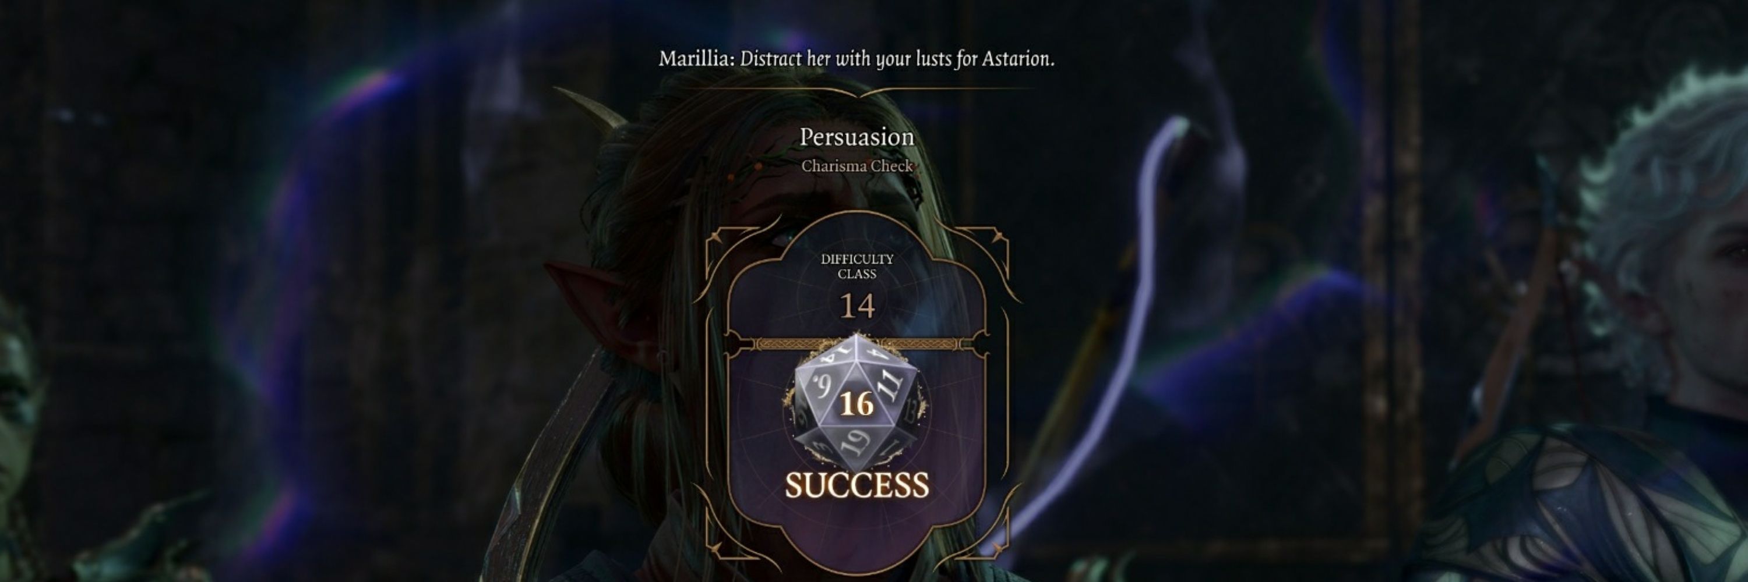Click the golden roll result 16
The image size is (1748, 582).
pos(857,404)
